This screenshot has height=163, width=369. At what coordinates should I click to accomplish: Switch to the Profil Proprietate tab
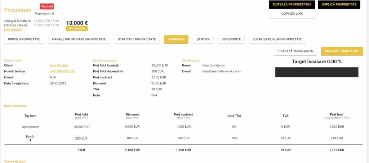click(x=24, y=39)
